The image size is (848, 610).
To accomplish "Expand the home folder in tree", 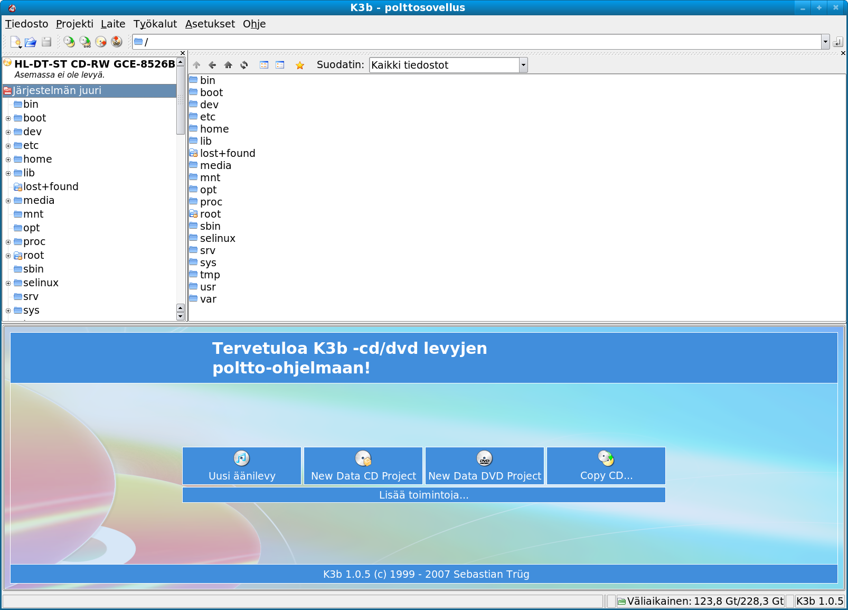I will pyautogui.click(x=8, y=159).
